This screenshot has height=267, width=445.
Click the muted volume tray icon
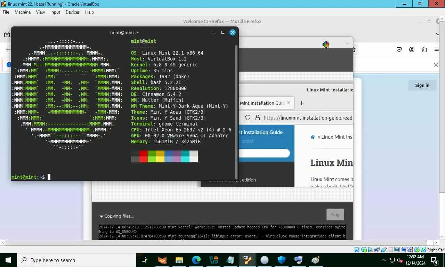(400, 260)
